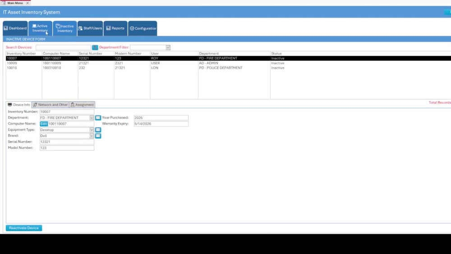Open department list icon beside Department field

tap(98, 118)
